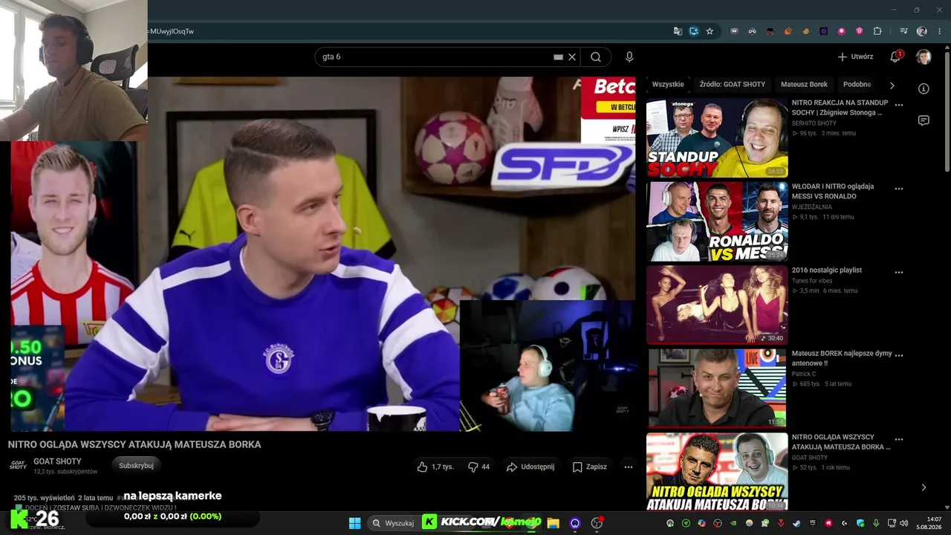Open the YouTube account avatar menu
The width and height of the screenshot is (951, 535).
(x=924, y=57)
